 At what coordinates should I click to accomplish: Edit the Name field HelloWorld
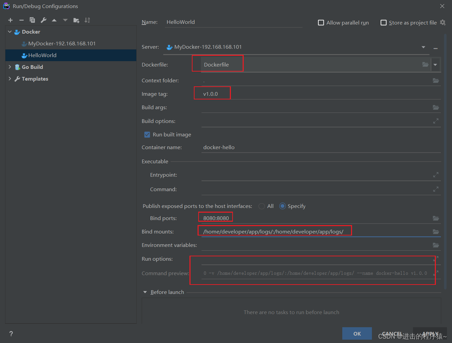click(x=234, y=22)
